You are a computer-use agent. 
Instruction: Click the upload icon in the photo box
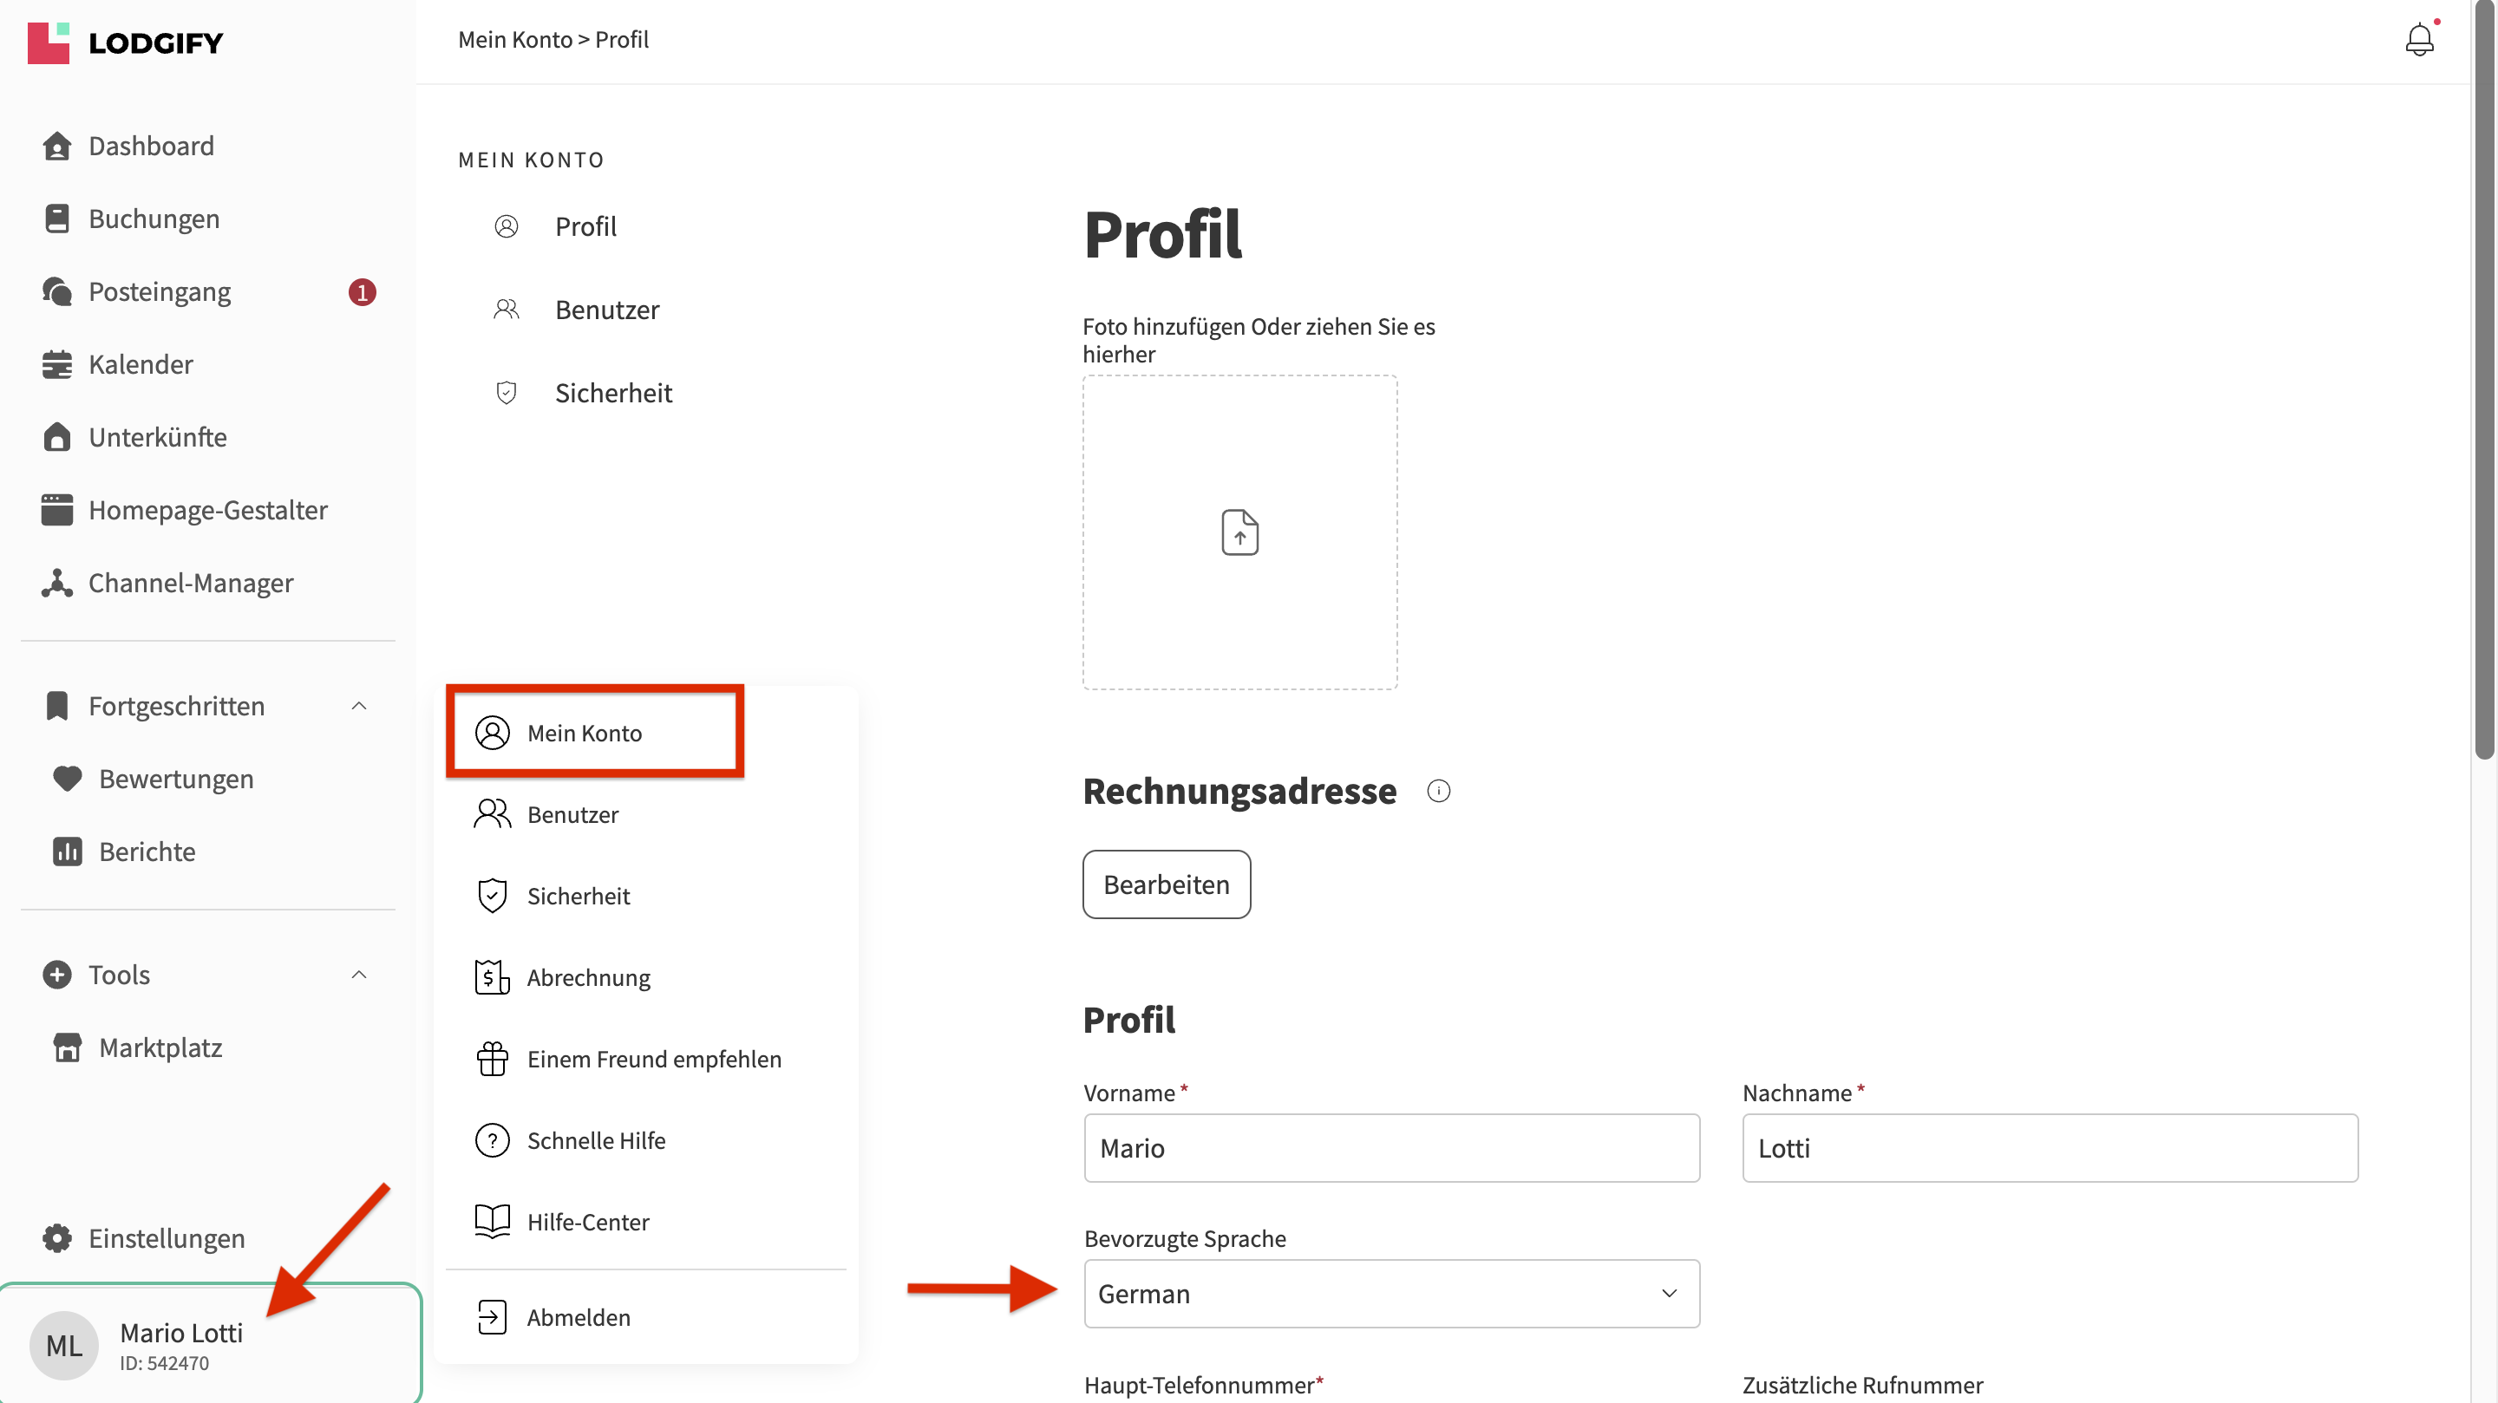click(x=1239, y=532)
